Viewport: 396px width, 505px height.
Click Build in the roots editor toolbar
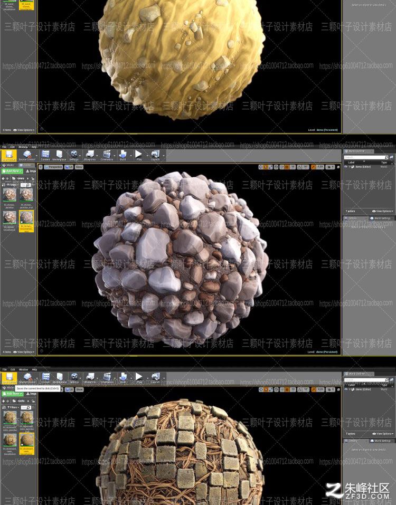click(x=123, y=378)
